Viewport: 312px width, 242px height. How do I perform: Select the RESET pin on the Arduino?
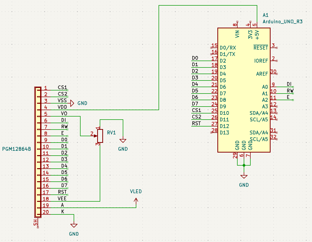[x=261, y=48]
